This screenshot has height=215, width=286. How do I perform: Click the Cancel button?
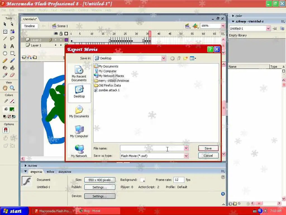point(208,156)
